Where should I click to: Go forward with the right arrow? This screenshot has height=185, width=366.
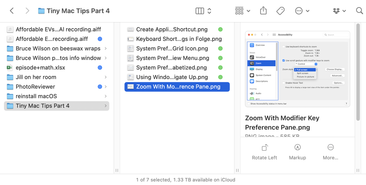[27, 11]
